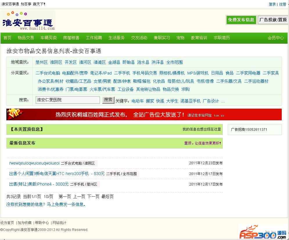289x240 pixels.
Task: Filter by region 涟水县
Action: click(143, 62)
